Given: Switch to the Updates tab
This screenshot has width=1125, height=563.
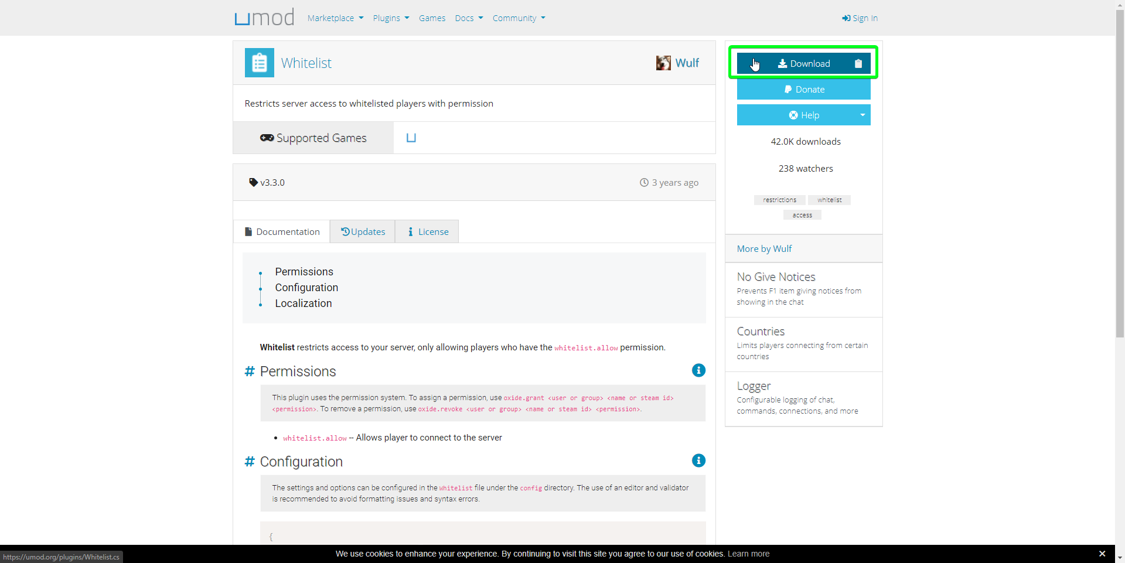Looking at the screenshot, I should [x=363, y=231].
